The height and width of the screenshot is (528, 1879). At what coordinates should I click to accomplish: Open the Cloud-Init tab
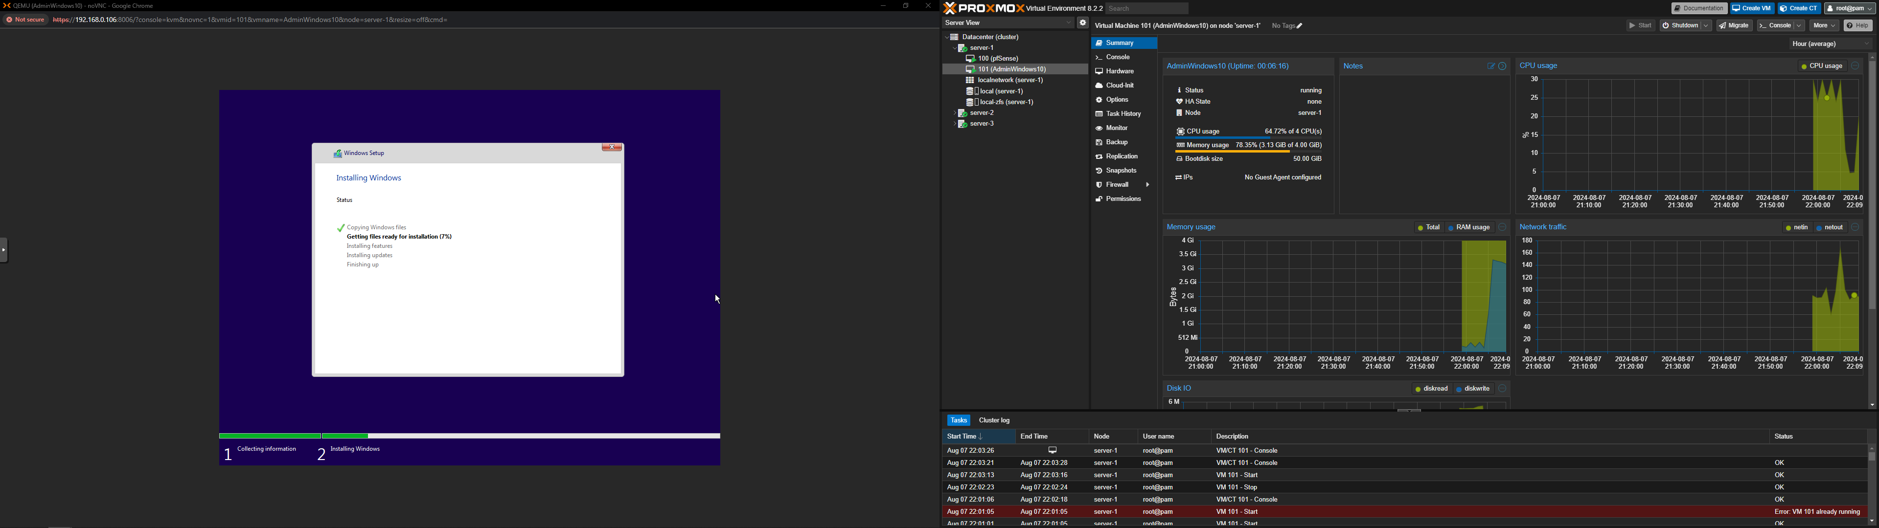(x=1124, y=86)
